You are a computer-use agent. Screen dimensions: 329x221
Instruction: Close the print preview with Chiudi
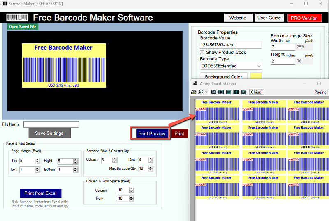[x=257, y=92]
